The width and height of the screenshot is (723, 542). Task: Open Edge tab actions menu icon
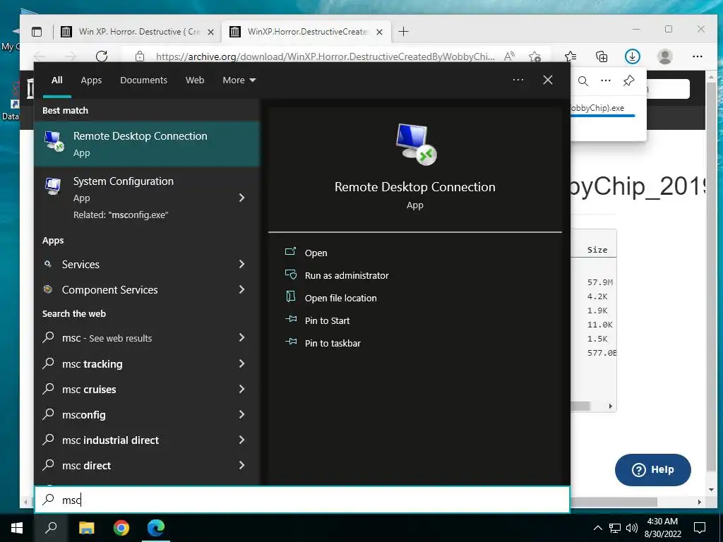click(x=37, y=31)
